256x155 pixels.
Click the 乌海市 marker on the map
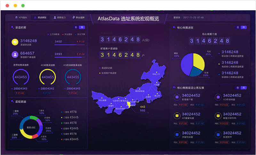111,104
